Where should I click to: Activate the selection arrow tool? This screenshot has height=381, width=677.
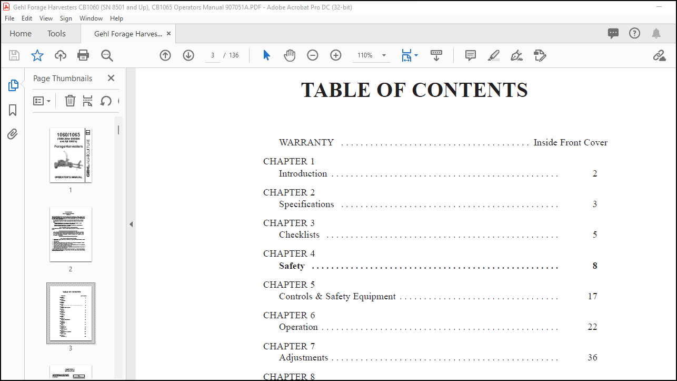tap(266, 55)
